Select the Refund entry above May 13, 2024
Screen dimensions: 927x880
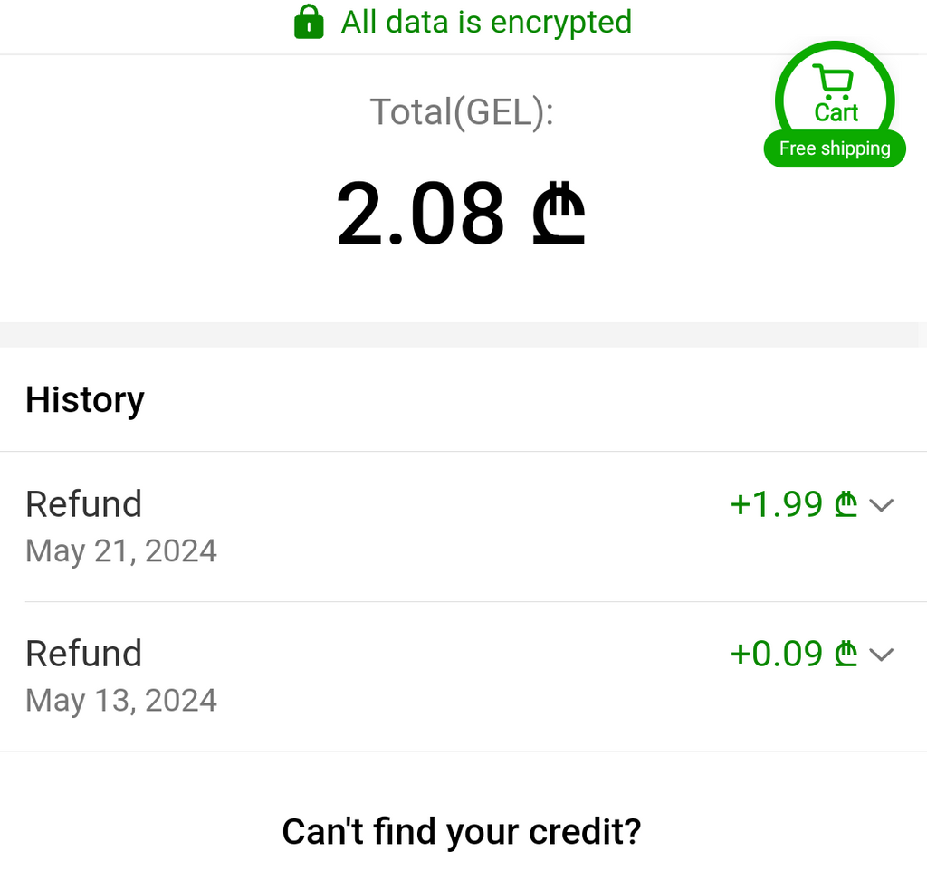click(x=84, y=654)
